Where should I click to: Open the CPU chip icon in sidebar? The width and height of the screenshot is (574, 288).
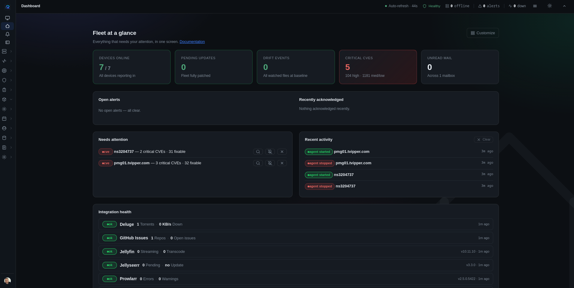click(x=4, y=71)
